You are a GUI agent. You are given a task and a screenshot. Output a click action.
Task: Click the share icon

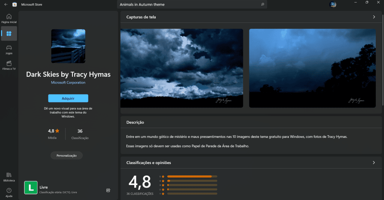click(x=108, y=190)
